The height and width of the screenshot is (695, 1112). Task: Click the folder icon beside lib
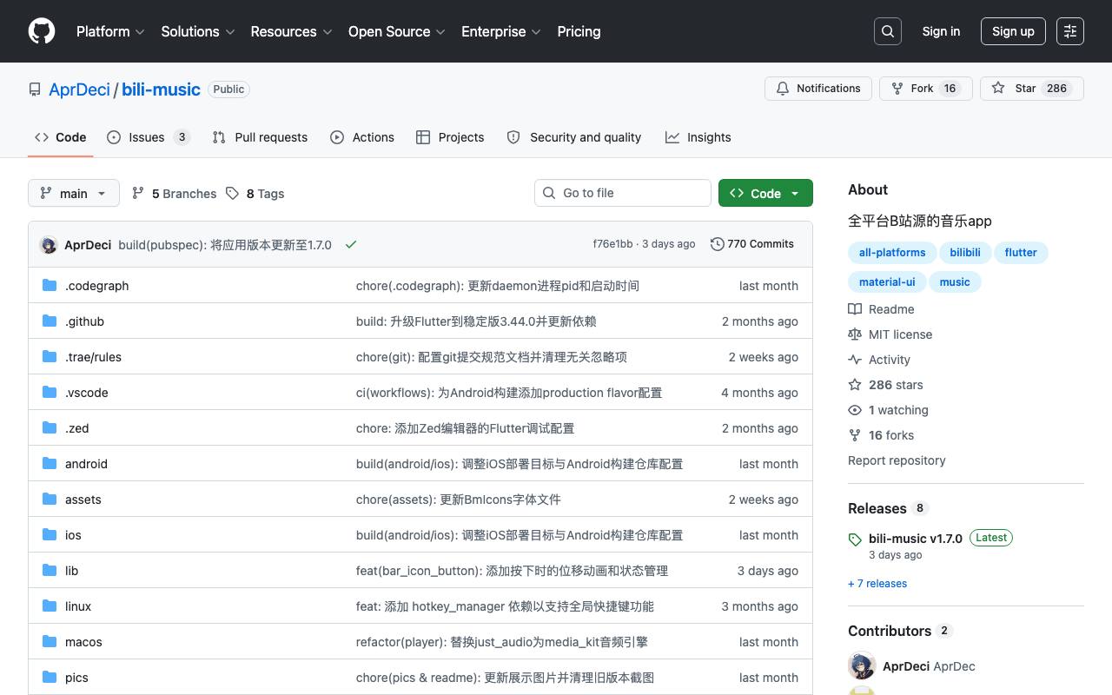tap(50, 570)
